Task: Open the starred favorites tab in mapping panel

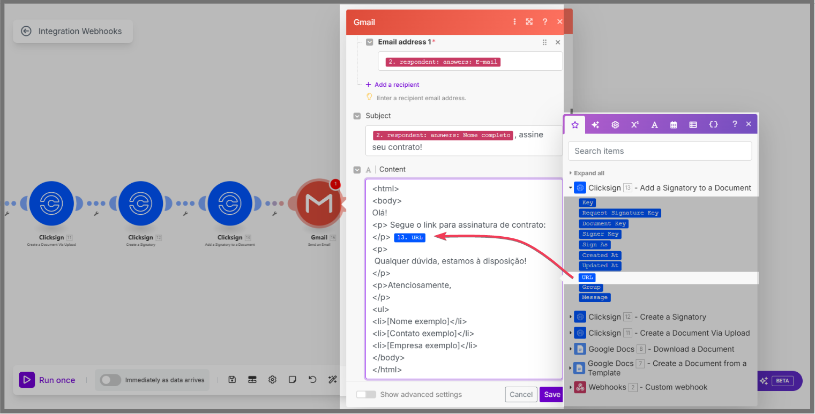Action: pyautogui.click(x=575, y=125)
